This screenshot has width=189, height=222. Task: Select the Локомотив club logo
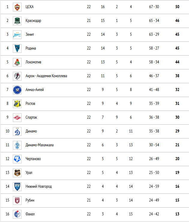[17, 62]
